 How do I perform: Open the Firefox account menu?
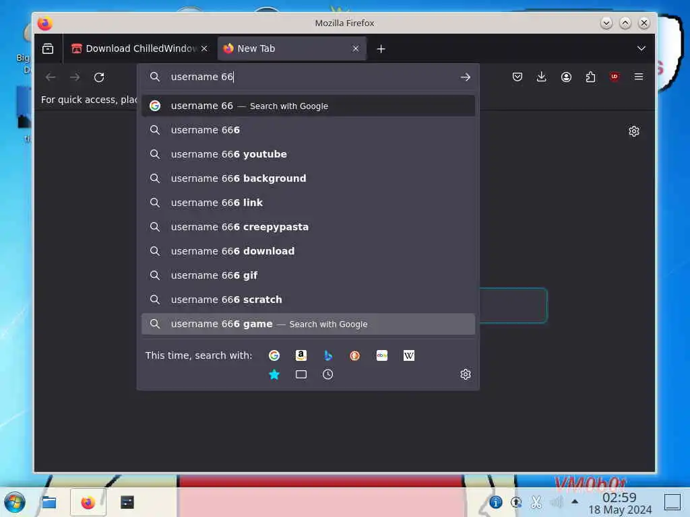(566, 77)
